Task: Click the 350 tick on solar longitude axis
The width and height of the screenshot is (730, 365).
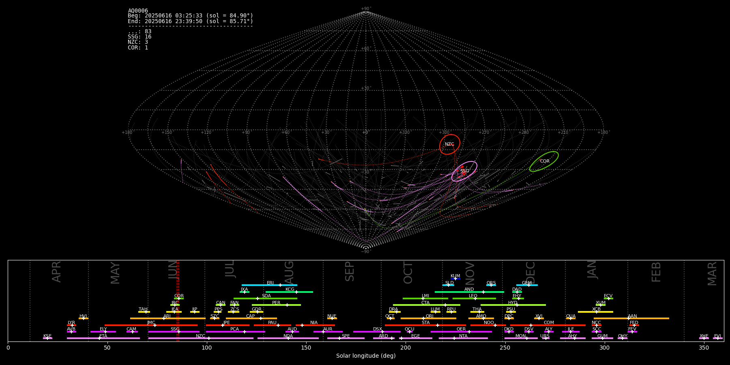Action: click(x=704, y=348)
